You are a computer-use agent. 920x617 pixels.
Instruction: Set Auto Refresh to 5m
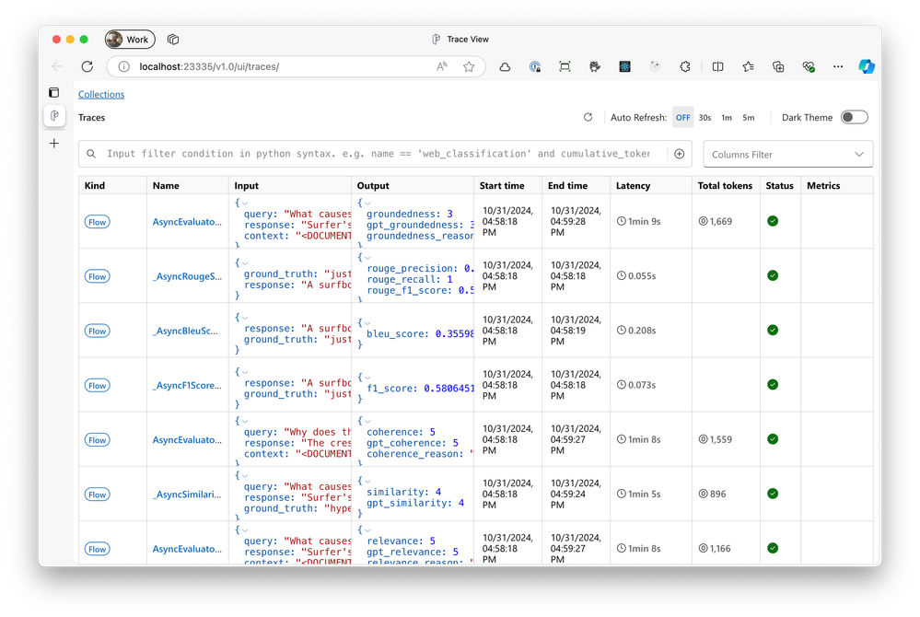point(748,117)
